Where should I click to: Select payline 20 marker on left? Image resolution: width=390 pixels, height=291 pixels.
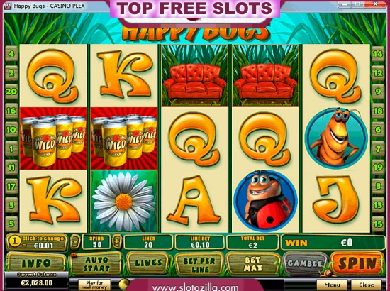click(x=11, y=92)
